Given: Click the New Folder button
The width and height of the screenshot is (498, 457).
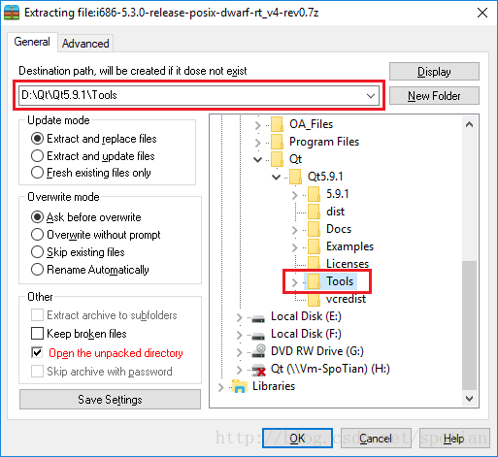Looking at the screenshot, I should (x=434, y=96).
